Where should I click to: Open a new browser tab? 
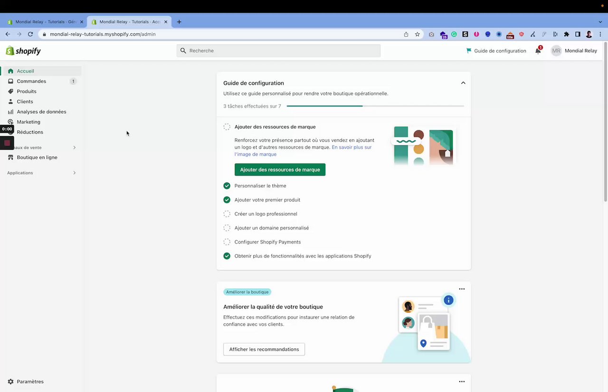[179, 22]
